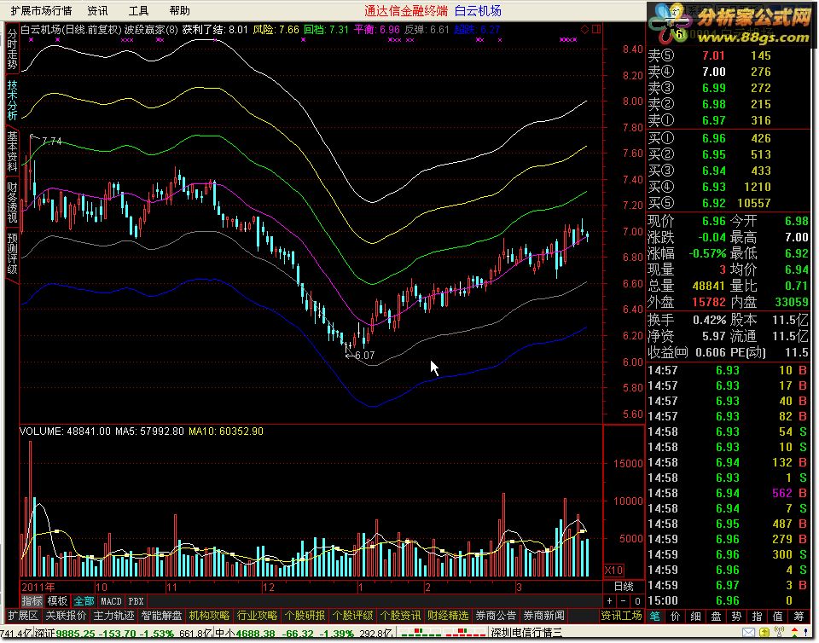The image size is (819, 643).
Task: Select the 笔 tick tab
Action: click(655, 617)
